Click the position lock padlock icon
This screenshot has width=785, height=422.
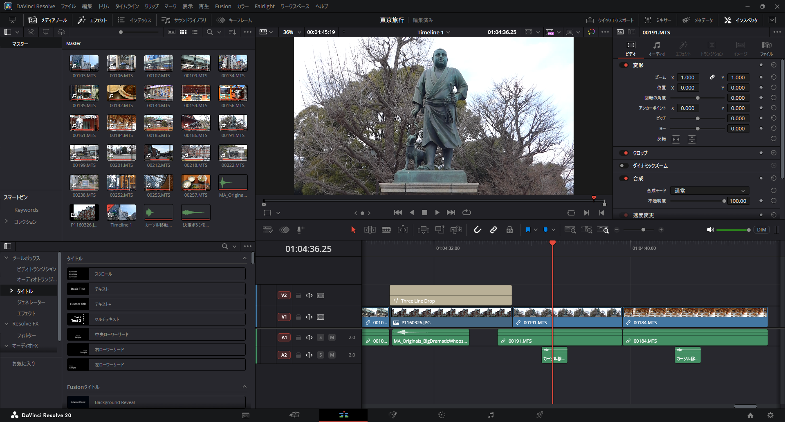coord(509,230)
